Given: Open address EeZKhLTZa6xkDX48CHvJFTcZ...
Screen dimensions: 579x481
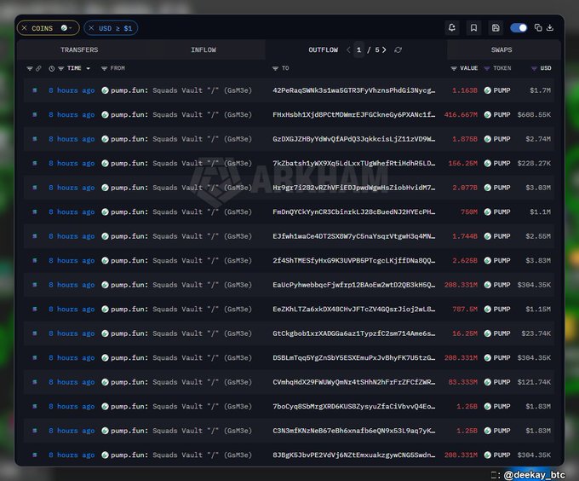Looking at the screenshot, I should (x=353, y=309).
